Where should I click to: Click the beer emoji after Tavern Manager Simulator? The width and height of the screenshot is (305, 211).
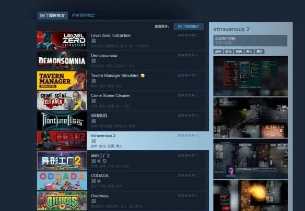coord(143,76)
